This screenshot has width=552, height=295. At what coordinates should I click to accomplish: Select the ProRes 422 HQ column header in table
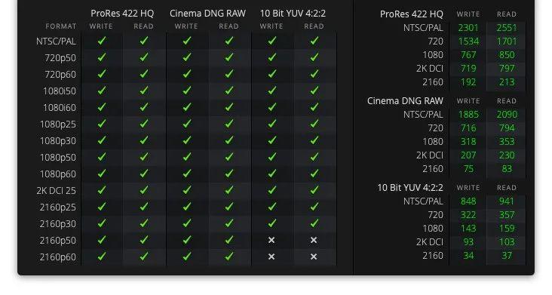(122, 14)
